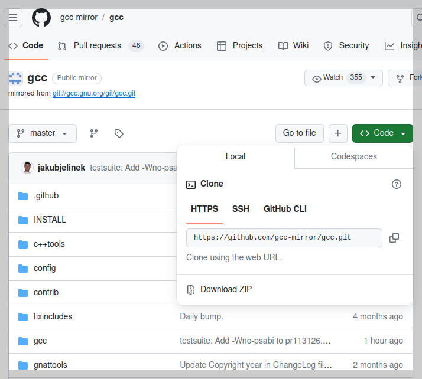Click the INSTALL folder icon
This screenshot has width=422, height=379.
click(23, 220)
